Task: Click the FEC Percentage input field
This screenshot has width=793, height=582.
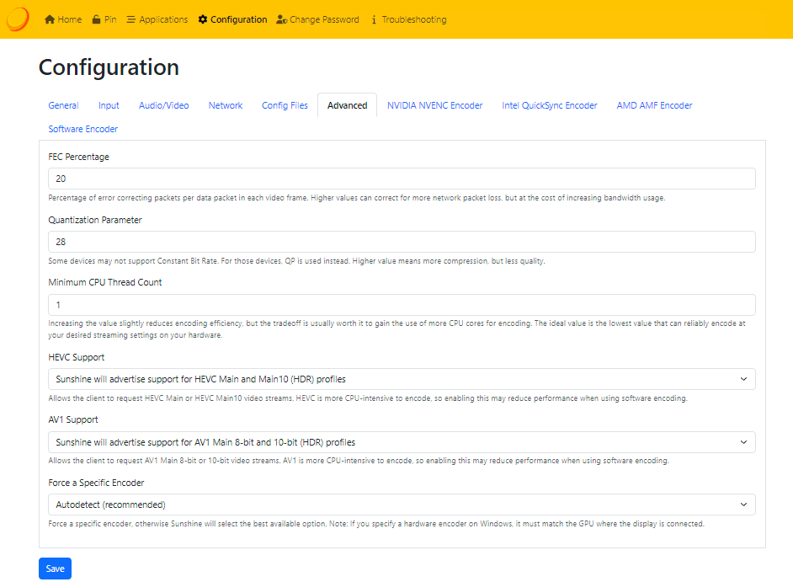Action: 402,179
